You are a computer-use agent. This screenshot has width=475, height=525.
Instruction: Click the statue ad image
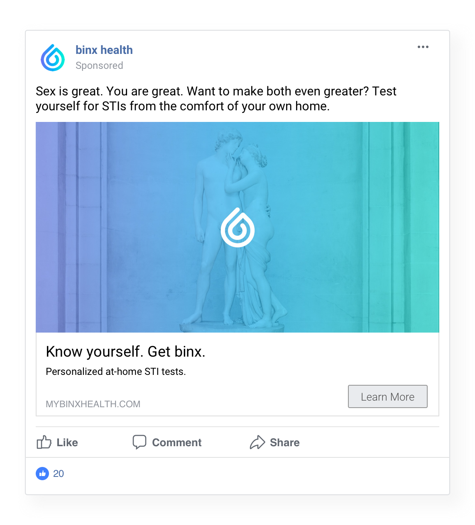(x=237, y=227)
